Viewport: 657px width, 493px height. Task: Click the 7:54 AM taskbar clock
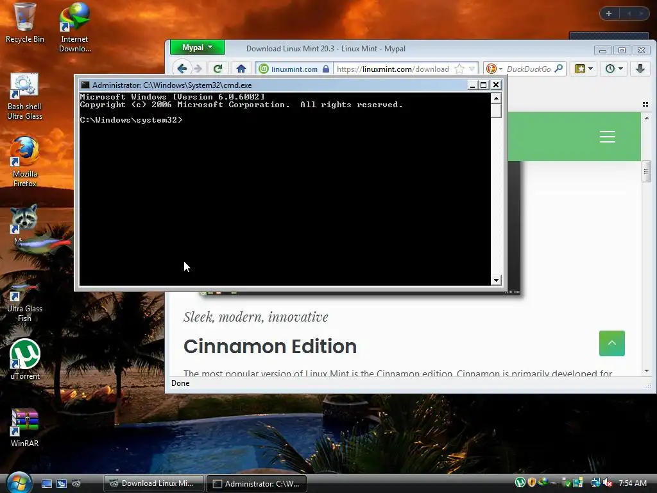[x=632, y=483]
